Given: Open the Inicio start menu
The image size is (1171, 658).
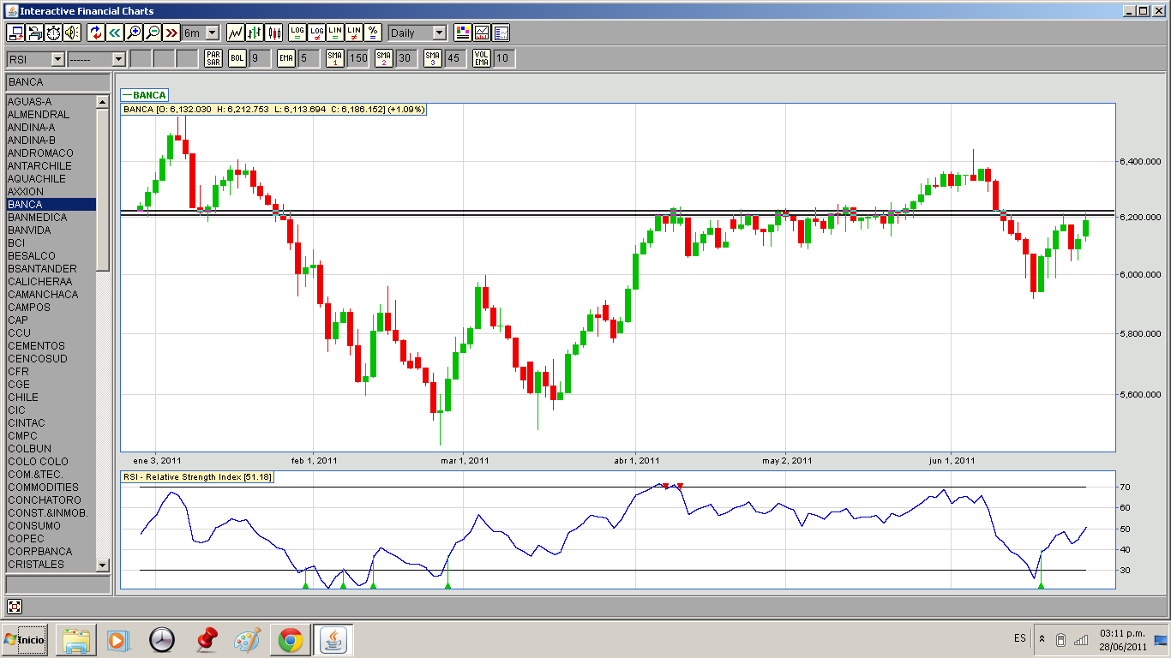Looking at the screenshot, I should (25, 639).
